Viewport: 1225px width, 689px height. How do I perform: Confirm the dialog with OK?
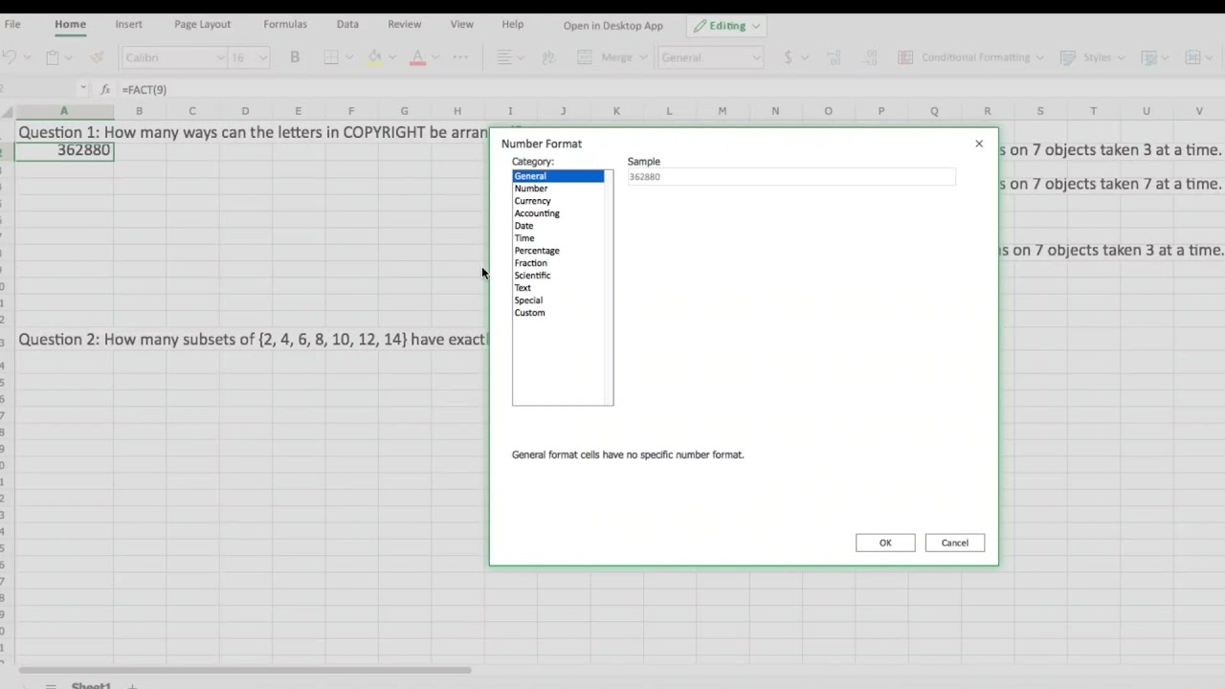(885, 543)
